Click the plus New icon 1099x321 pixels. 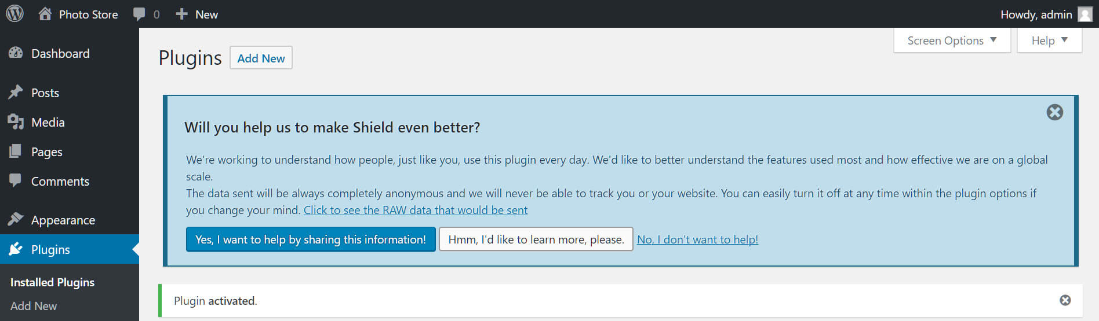[x=181, y=14]
